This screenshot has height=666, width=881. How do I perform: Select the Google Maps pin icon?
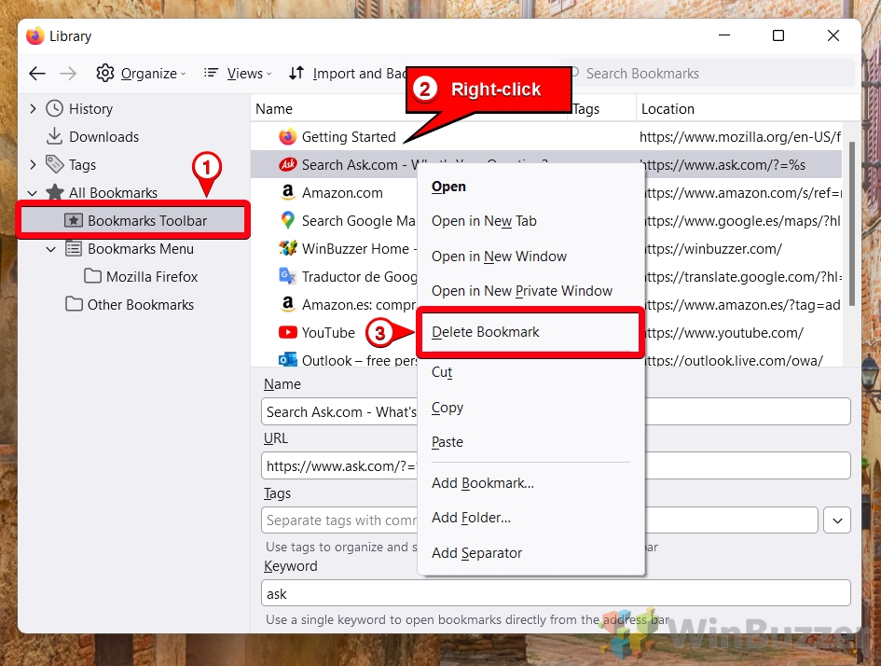click(288, 220)
